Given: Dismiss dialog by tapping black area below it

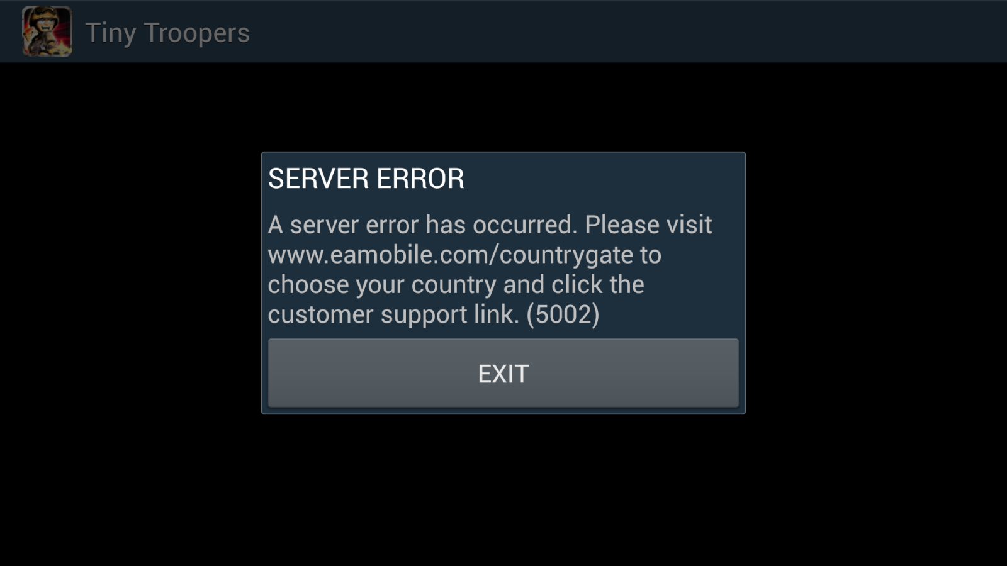Looking at the screenshot, I should pos(503,491).
